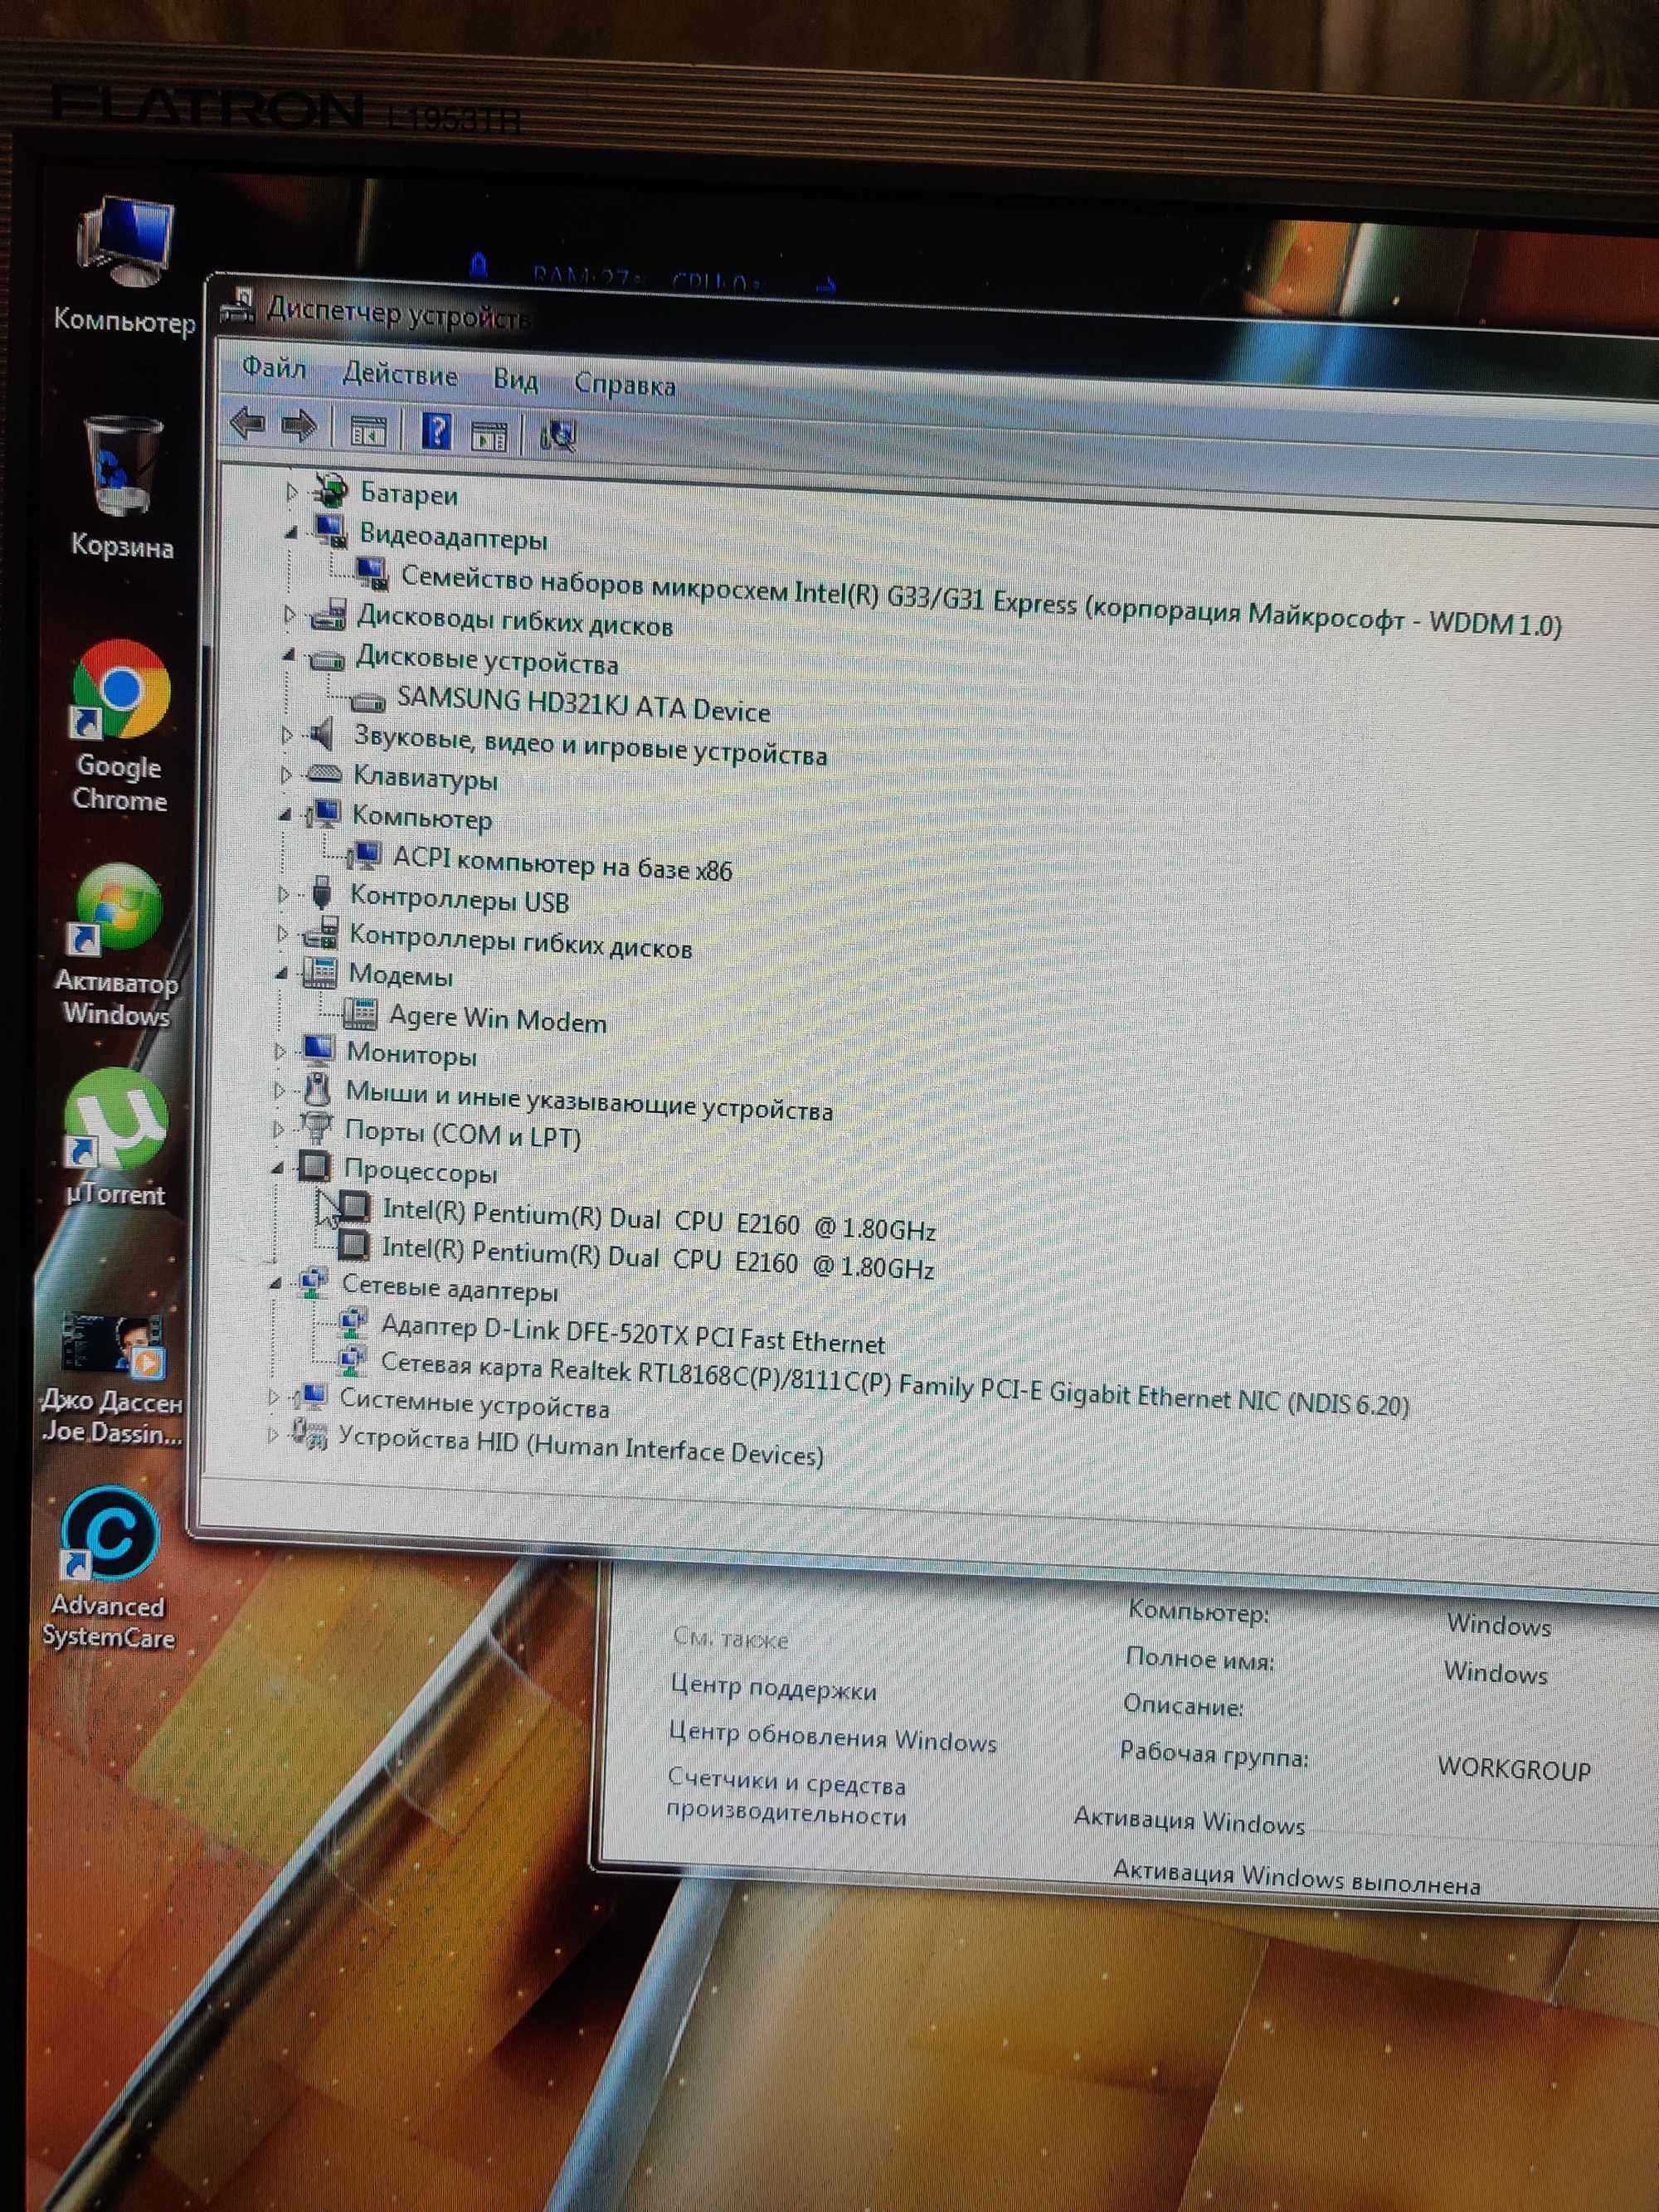Click the Звуковые, видео и игровые устройства icon

tap(321, 735)
